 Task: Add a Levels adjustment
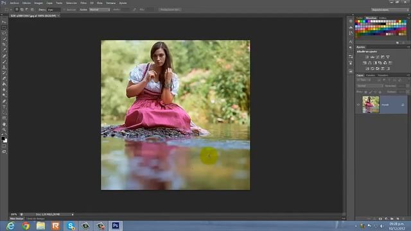point(372,57)
